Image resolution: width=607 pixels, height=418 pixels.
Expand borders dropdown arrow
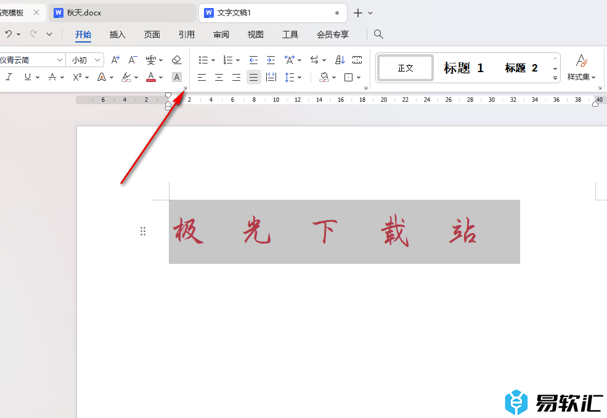(x=359, y=78)
